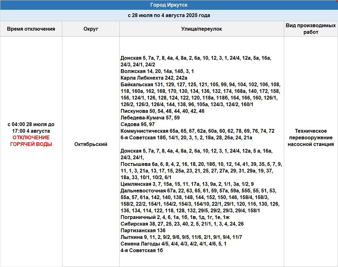
Task: Click the 'Коммунистическая 65а' address line
Action: click(197, 131)
